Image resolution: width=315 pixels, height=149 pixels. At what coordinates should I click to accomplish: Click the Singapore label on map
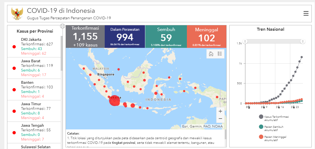(x=106, y=74)
